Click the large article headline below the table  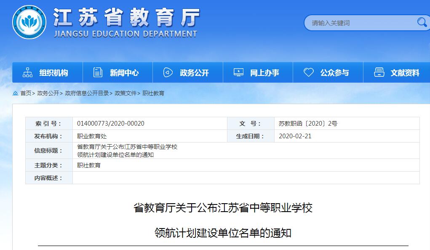[x=223, y=220]
